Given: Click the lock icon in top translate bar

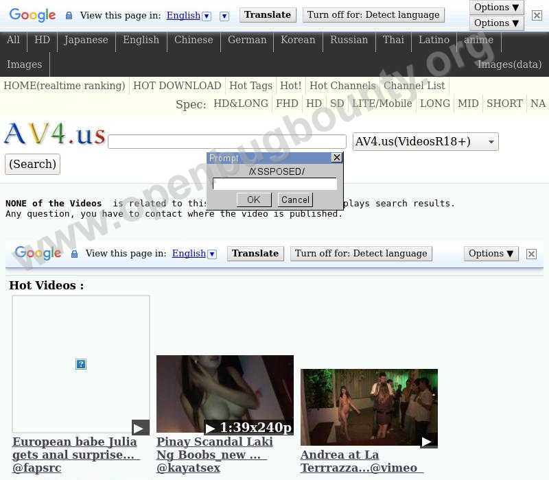Looking at the screenshot, I should [69, 15].
